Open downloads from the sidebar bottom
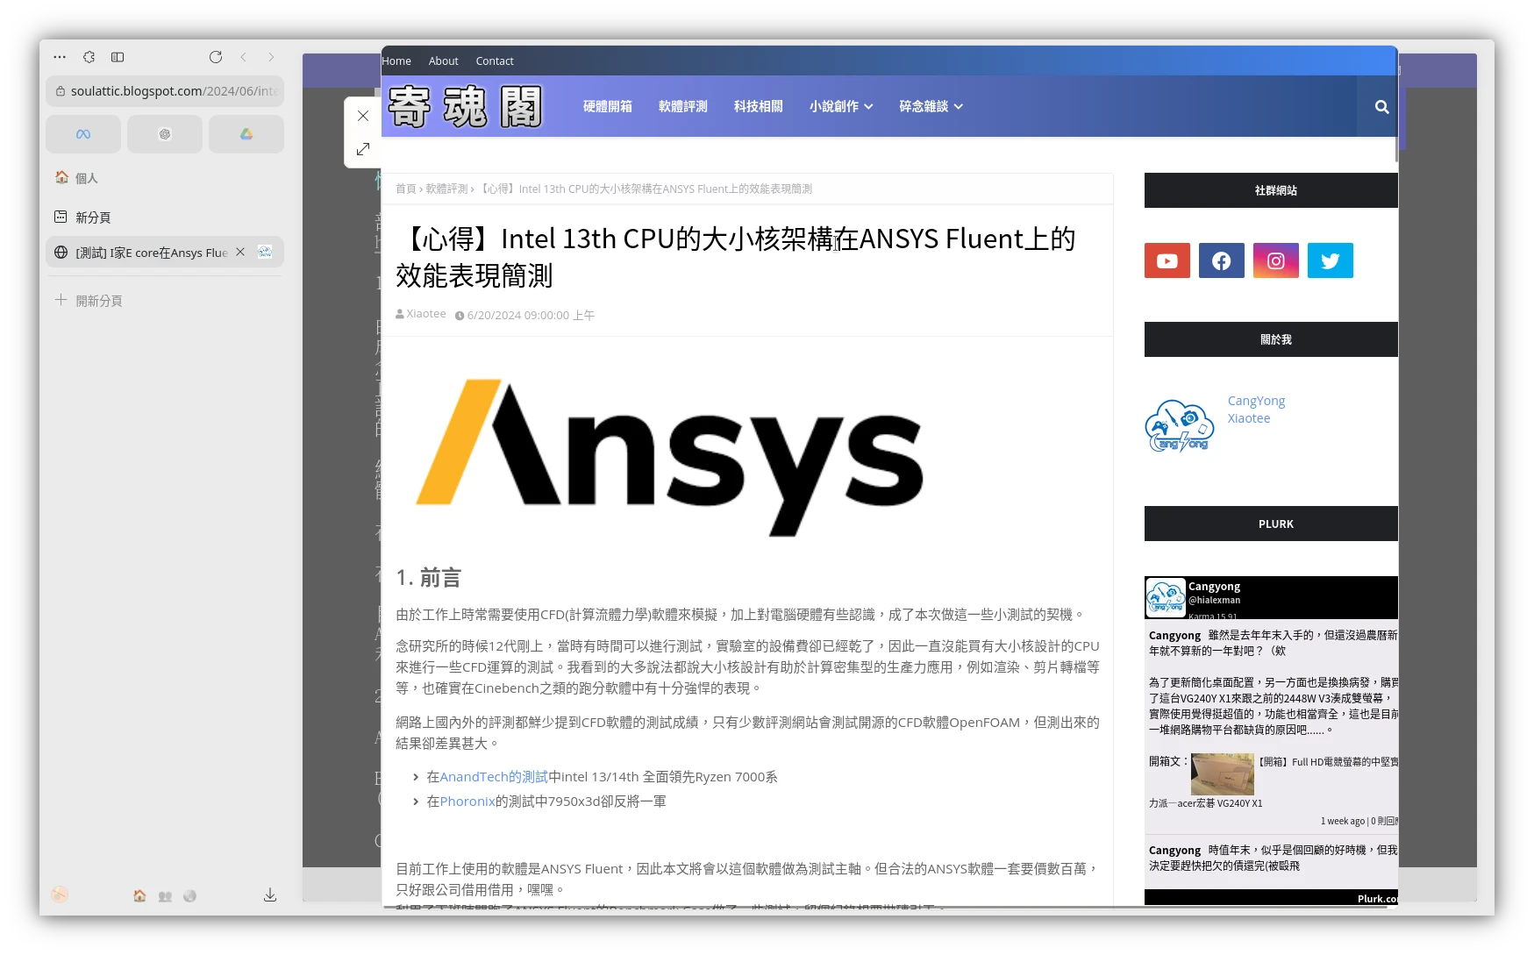1534x955 pixels. 270,895
